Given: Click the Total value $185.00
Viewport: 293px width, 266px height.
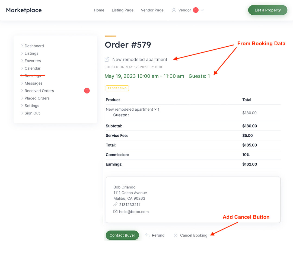Looking at the screenshot, I should pyautogui.click(x=250, y=145).
